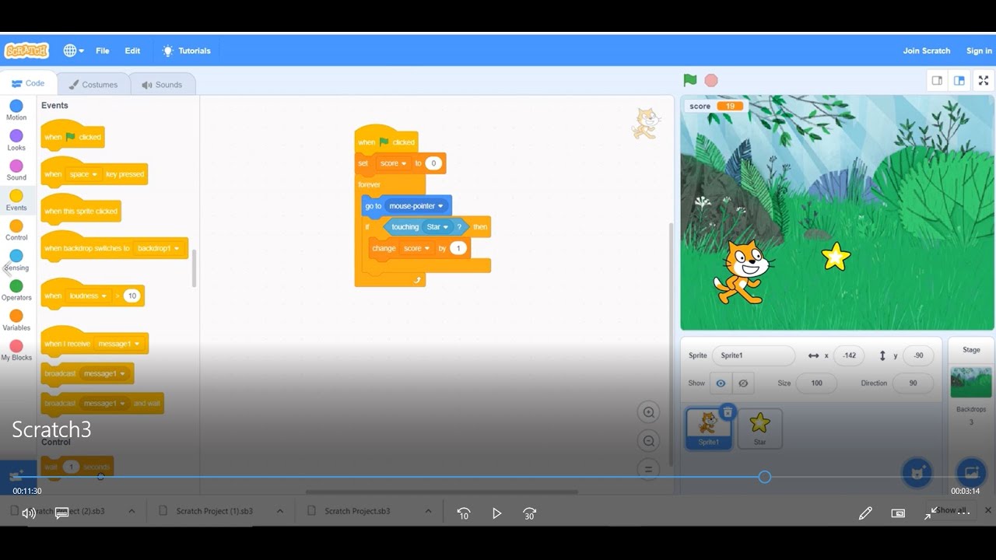Open the space key dropdown in palette
996x560 pixels.
pos(84,174)
